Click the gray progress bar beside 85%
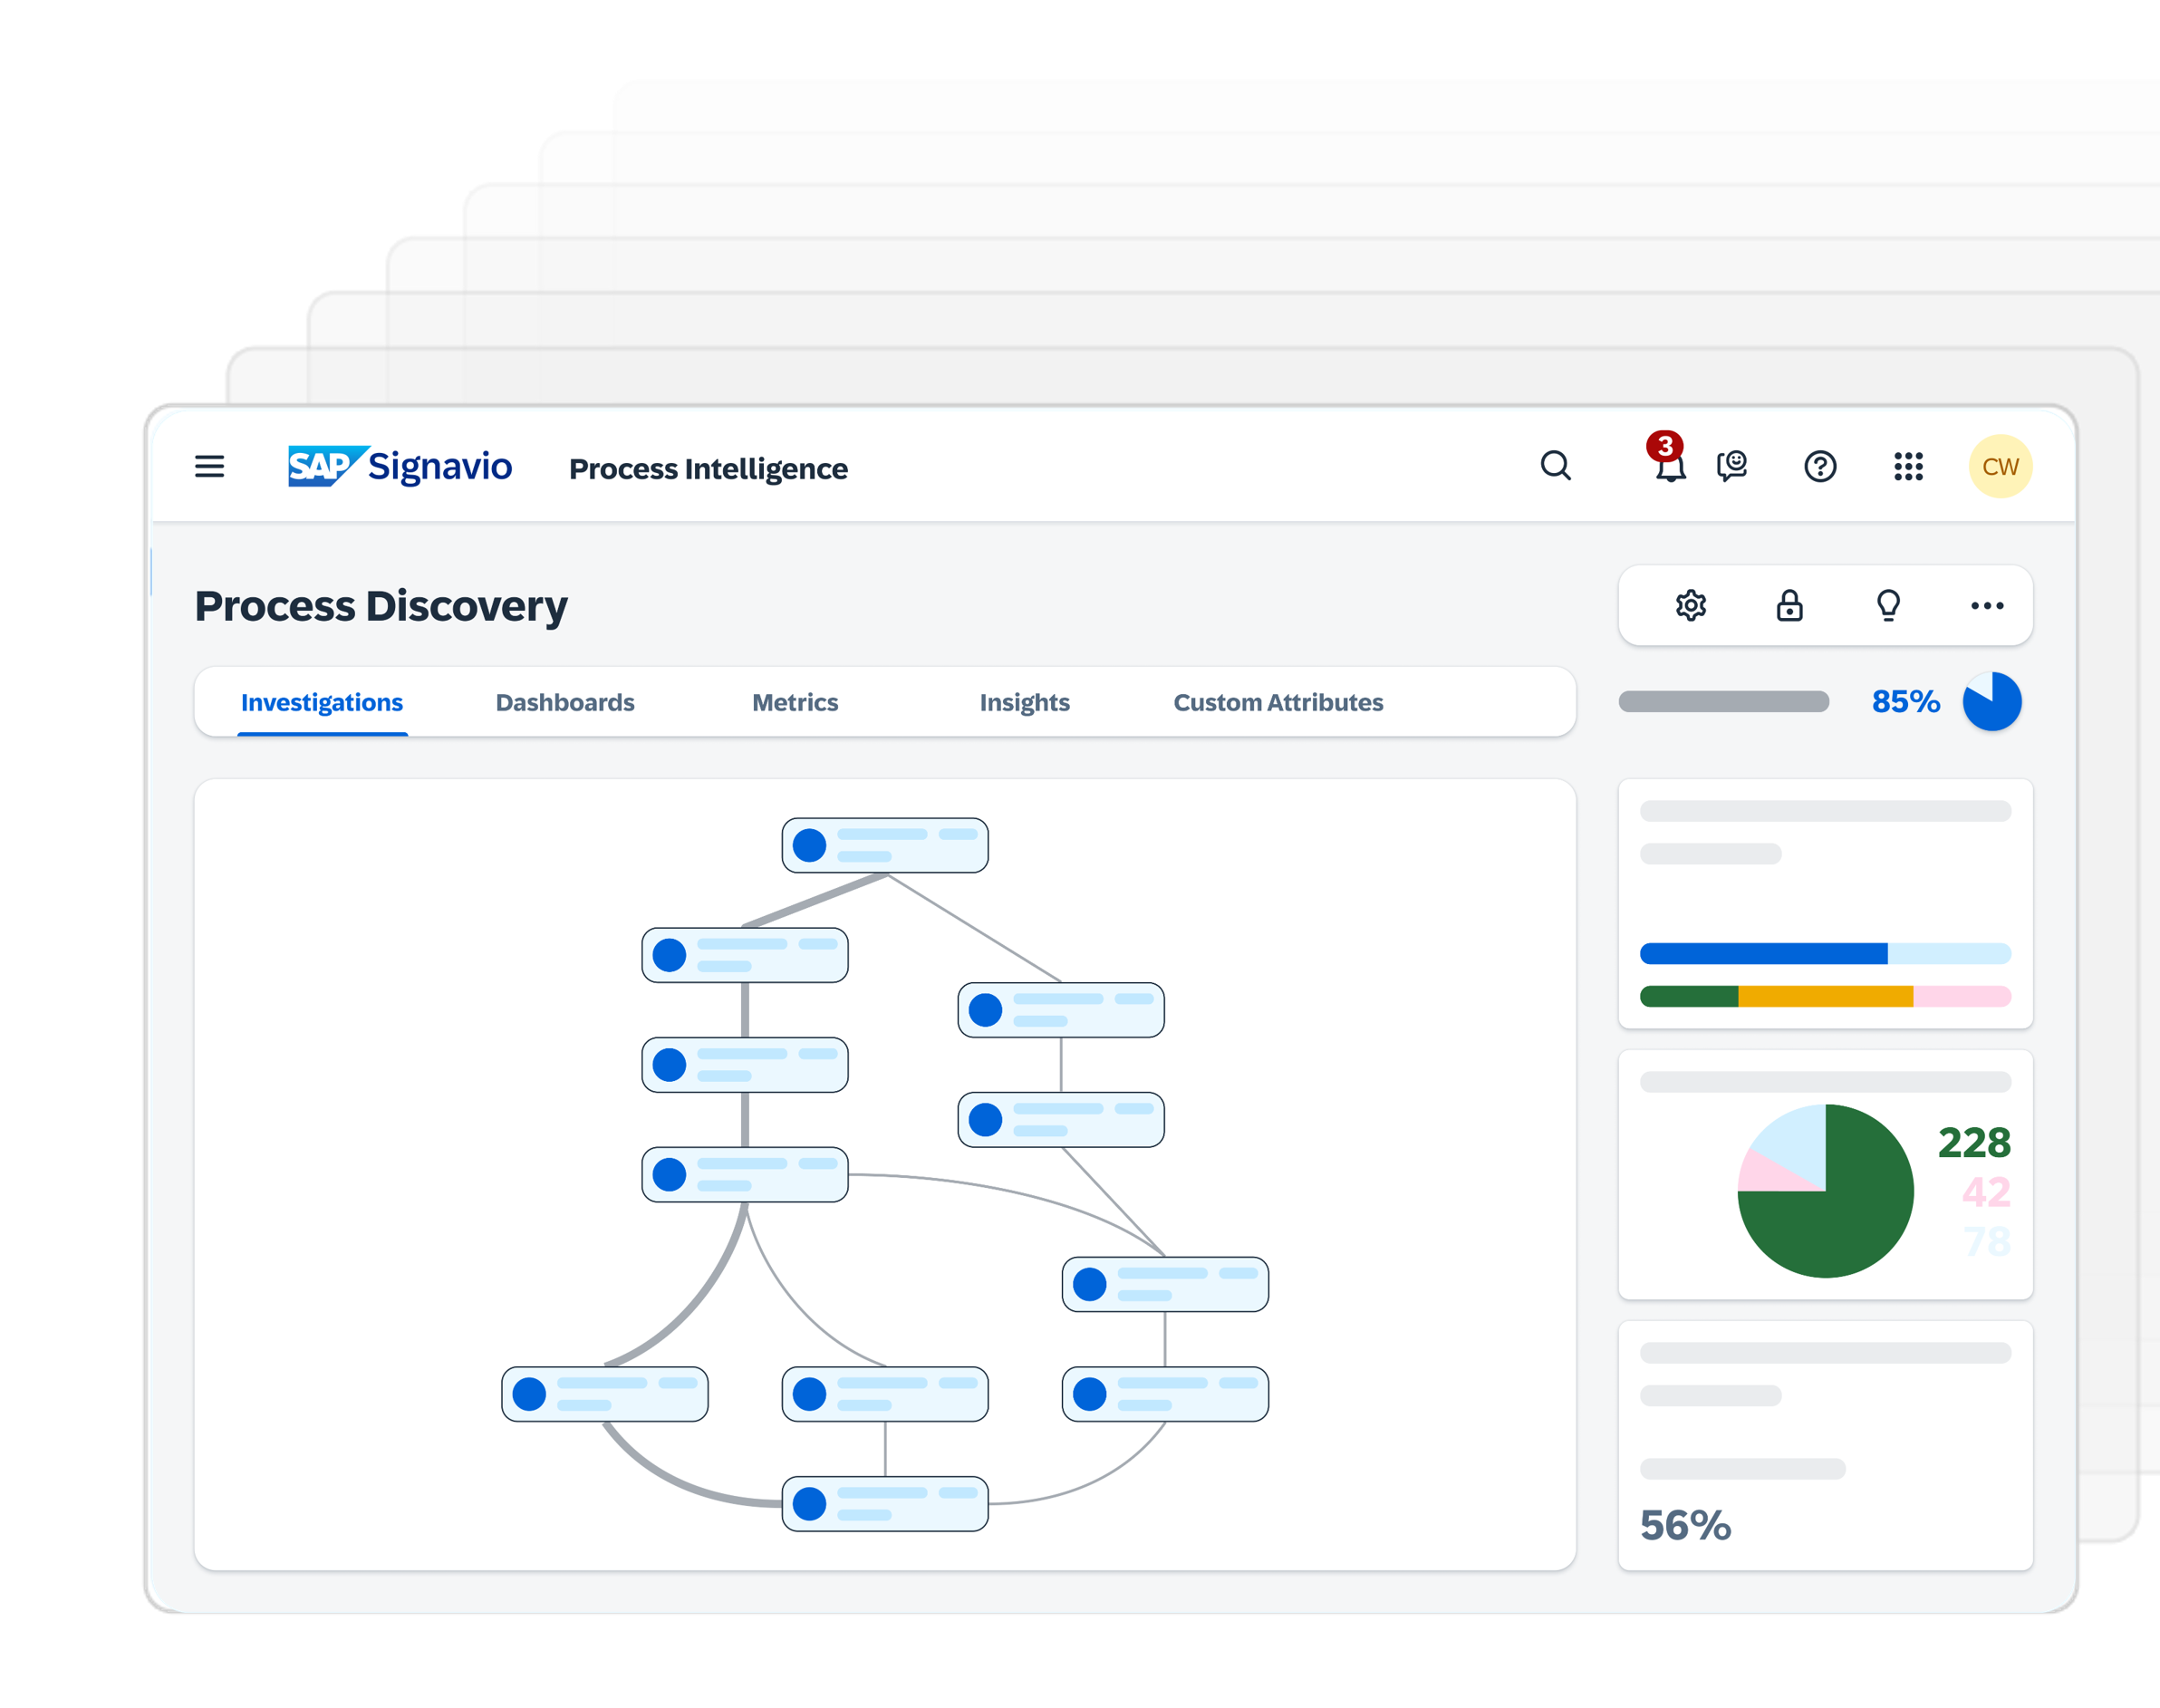This screenshot has height=1708, width=2160. click(1723, 702)
